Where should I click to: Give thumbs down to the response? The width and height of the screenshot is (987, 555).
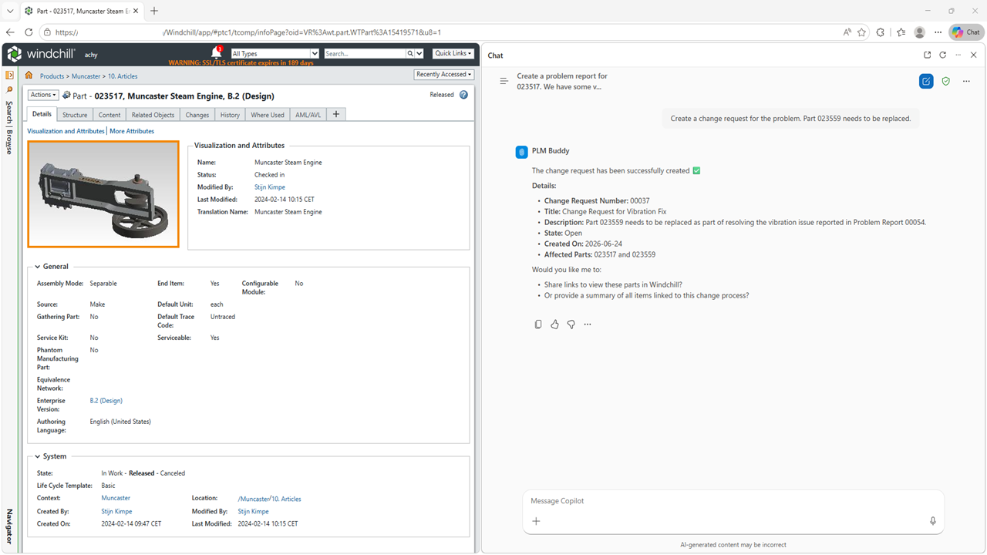(x=571, y=325)
